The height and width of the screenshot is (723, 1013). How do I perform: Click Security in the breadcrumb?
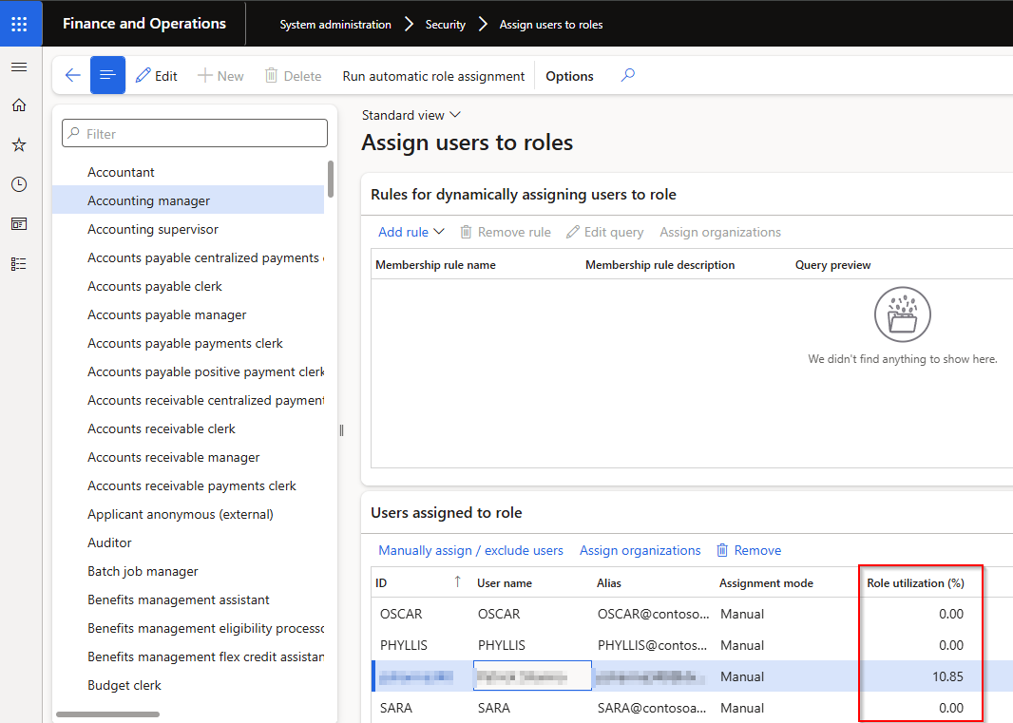click(x=445, y=25)
